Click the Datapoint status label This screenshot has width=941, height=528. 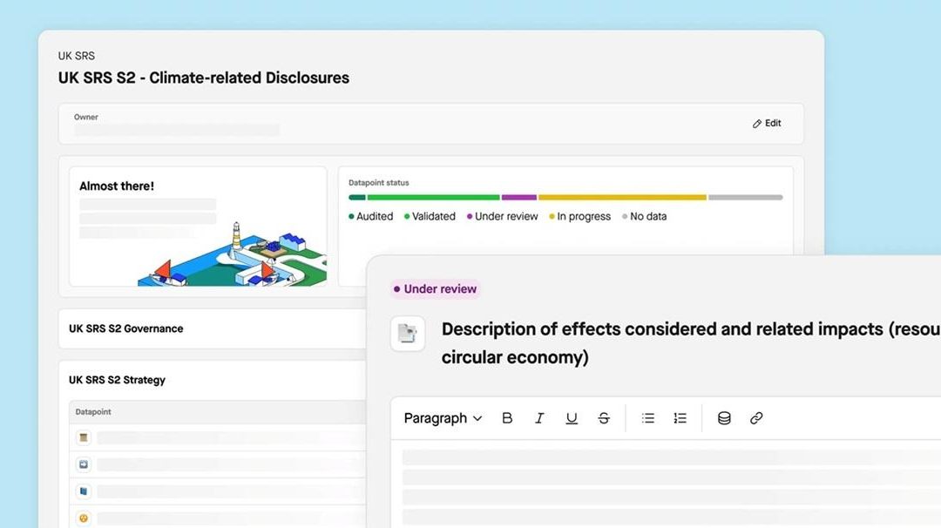[379, 182]
